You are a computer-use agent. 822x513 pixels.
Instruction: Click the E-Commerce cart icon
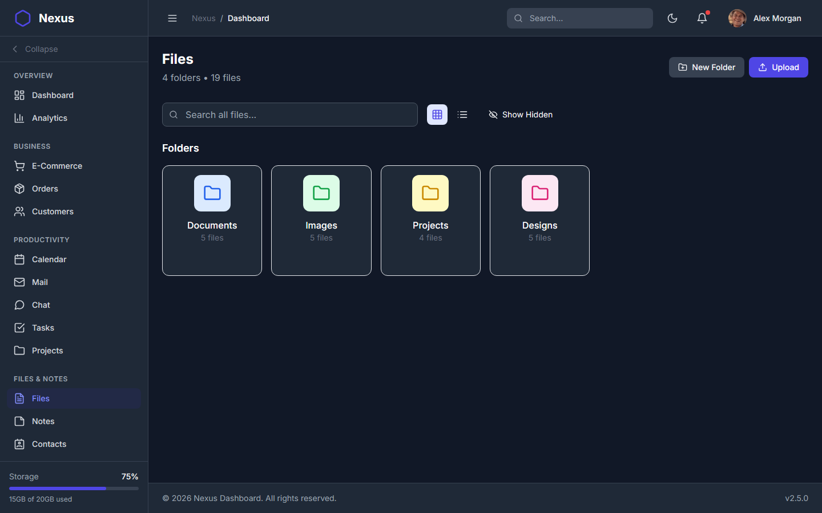pos(19,166)
